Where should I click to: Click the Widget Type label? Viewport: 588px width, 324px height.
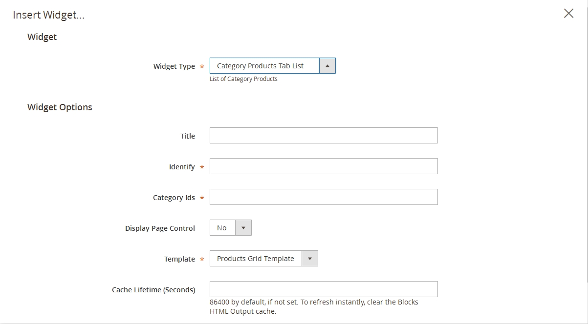pyautogui.click(x=174, y=66)
